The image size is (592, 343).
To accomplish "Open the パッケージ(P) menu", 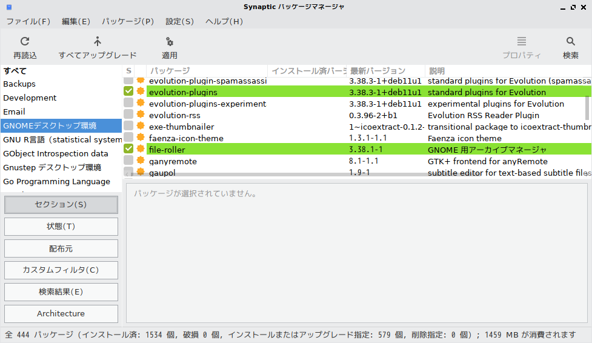I will (x=128, y=22).
